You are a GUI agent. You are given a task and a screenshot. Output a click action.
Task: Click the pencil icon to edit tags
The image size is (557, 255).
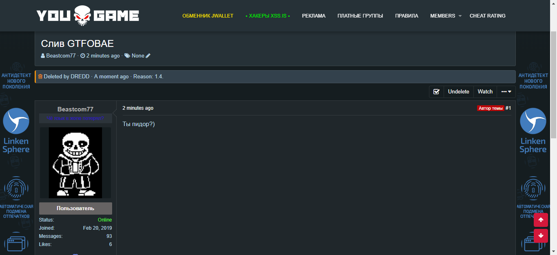click(x=148, y=55)
